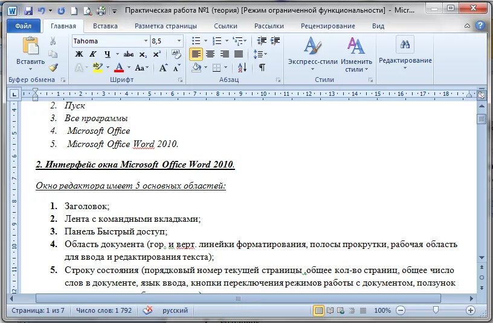The width and height of the screenshot is (493, 323).
Task: Open the line spacing dropdown
Action: click(260, 54)
